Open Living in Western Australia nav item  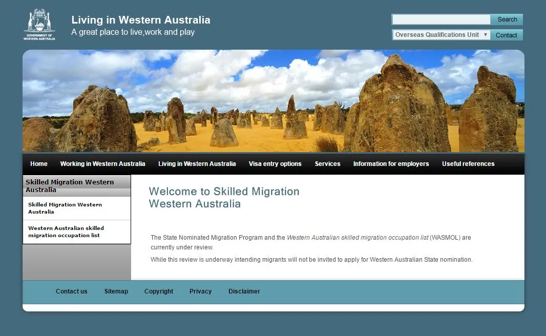tap(197, 164)
